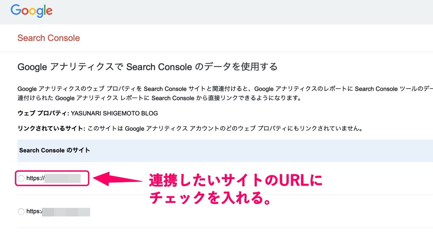Screen dimensions: 433x238
Task: Select the first https:// site radio button
Action: [21, 178]
